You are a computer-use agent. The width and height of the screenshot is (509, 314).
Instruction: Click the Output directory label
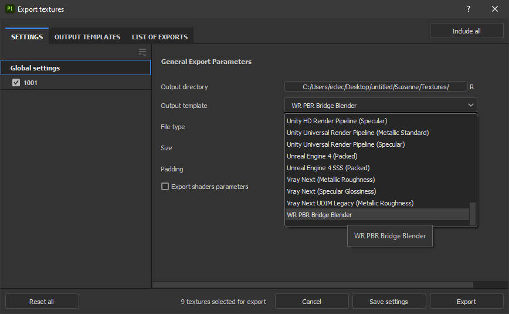(x=184, y=87)
